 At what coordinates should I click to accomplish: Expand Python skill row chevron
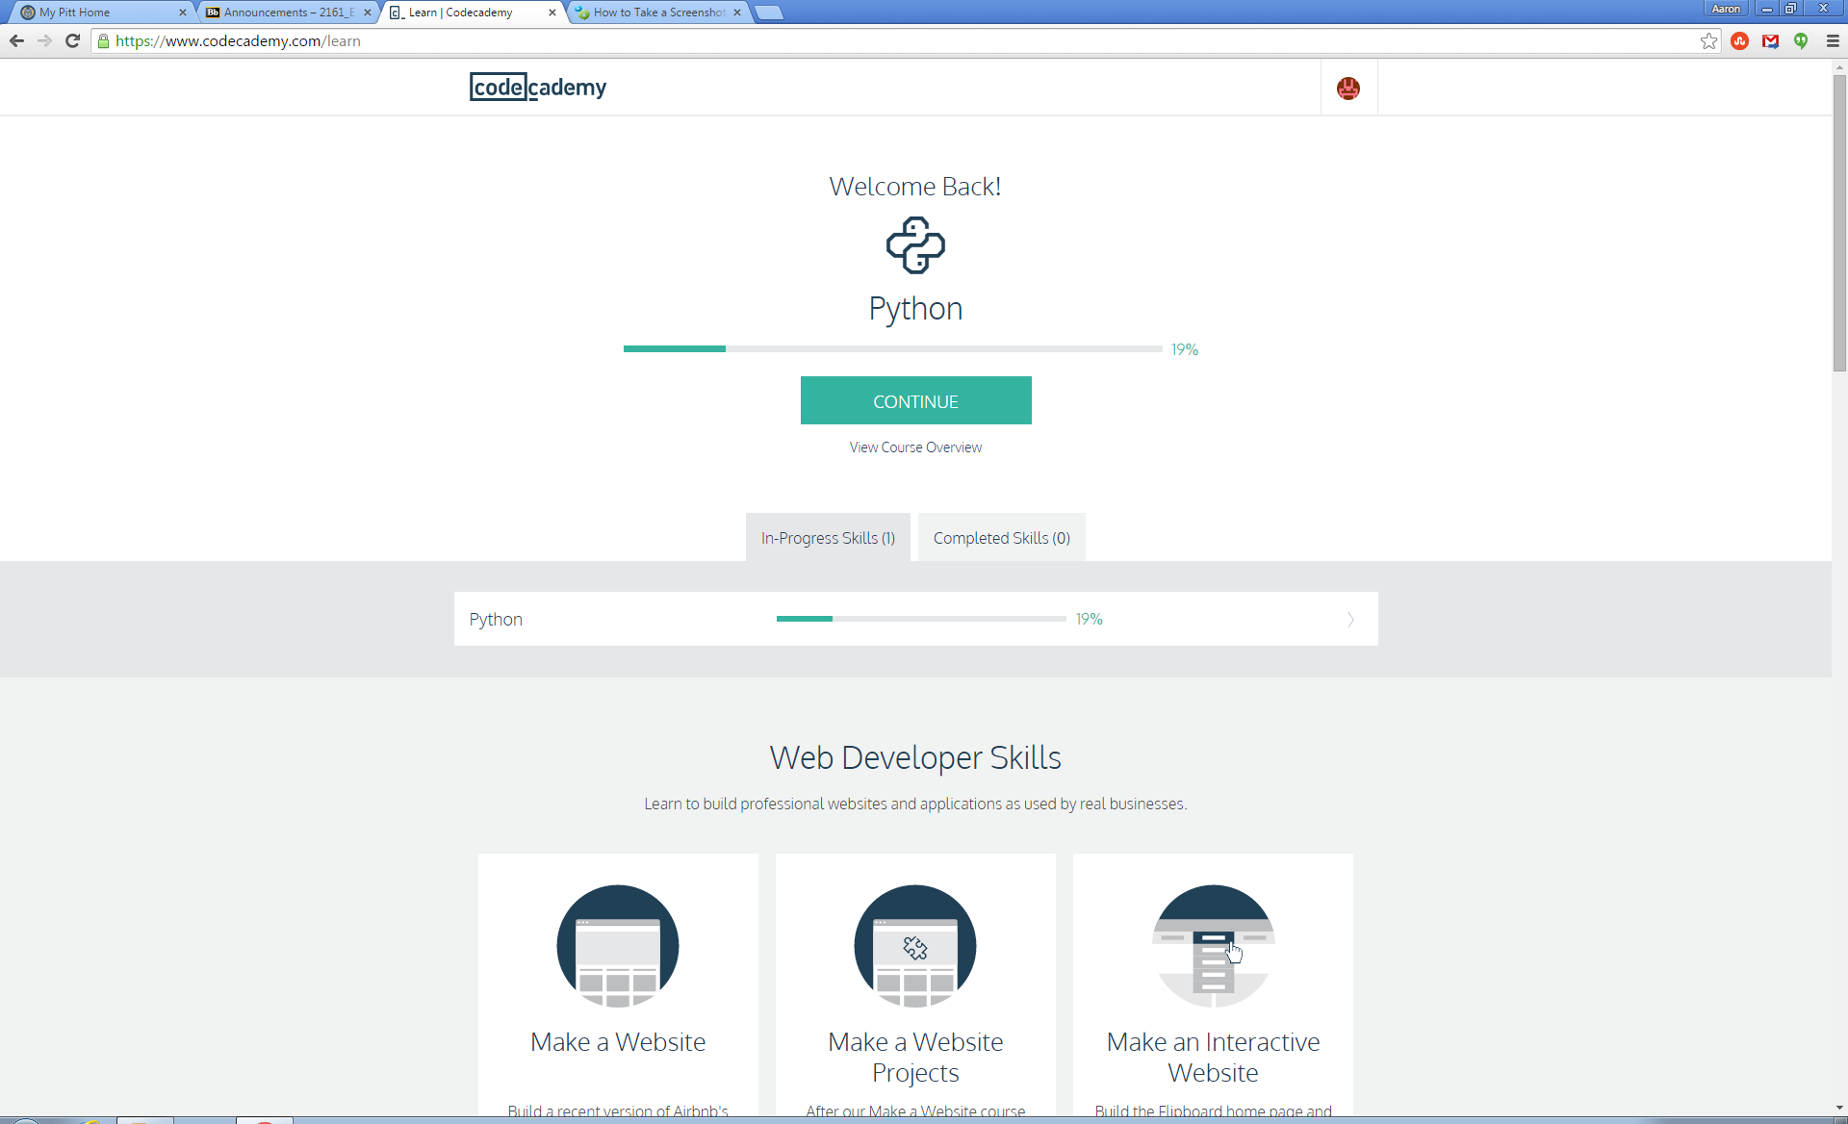tap(1350, 620)
